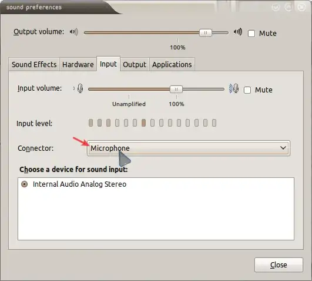Image resolution: width=312 pixels, height=281 pixels.
Task: Click the Input level meter bars
Action: (152, 123)
